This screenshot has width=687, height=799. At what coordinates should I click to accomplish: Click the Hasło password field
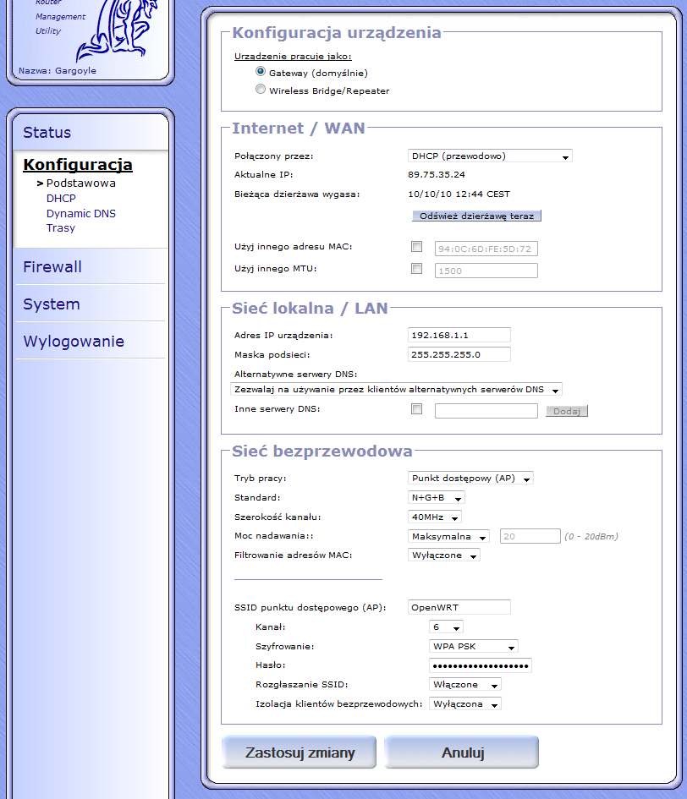click(x=481, y=666)
